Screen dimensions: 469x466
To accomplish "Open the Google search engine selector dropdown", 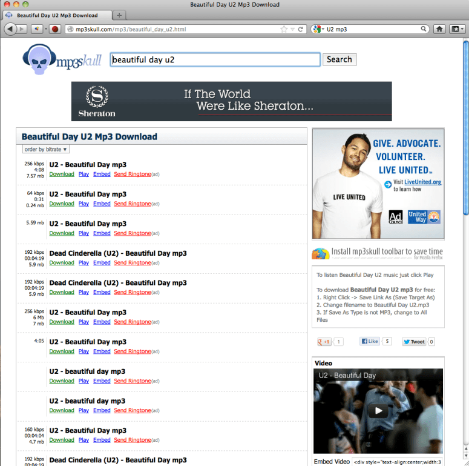I will (x=318, y=28).
